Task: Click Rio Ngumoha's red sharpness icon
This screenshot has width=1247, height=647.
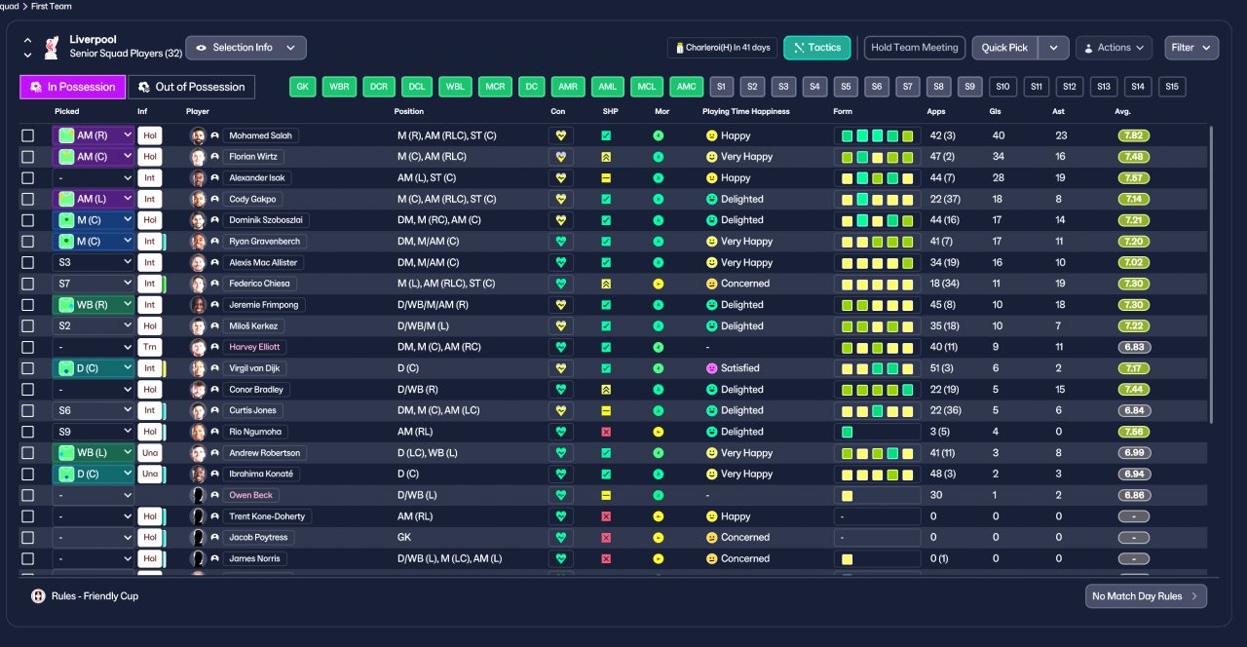Action: coord(606,432)
